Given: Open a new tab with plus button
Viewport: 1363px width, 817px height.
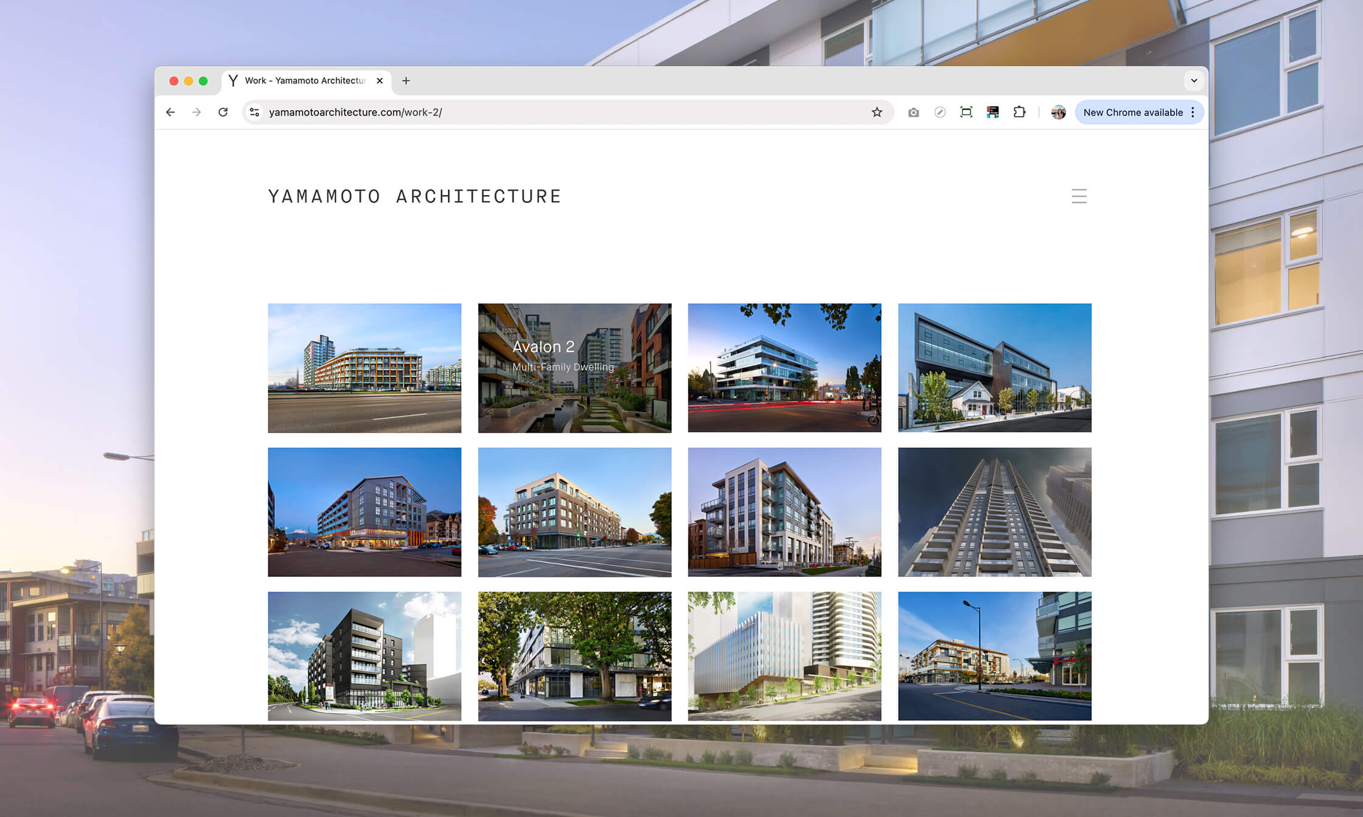Looking at the screenshot, I should 406,80.
